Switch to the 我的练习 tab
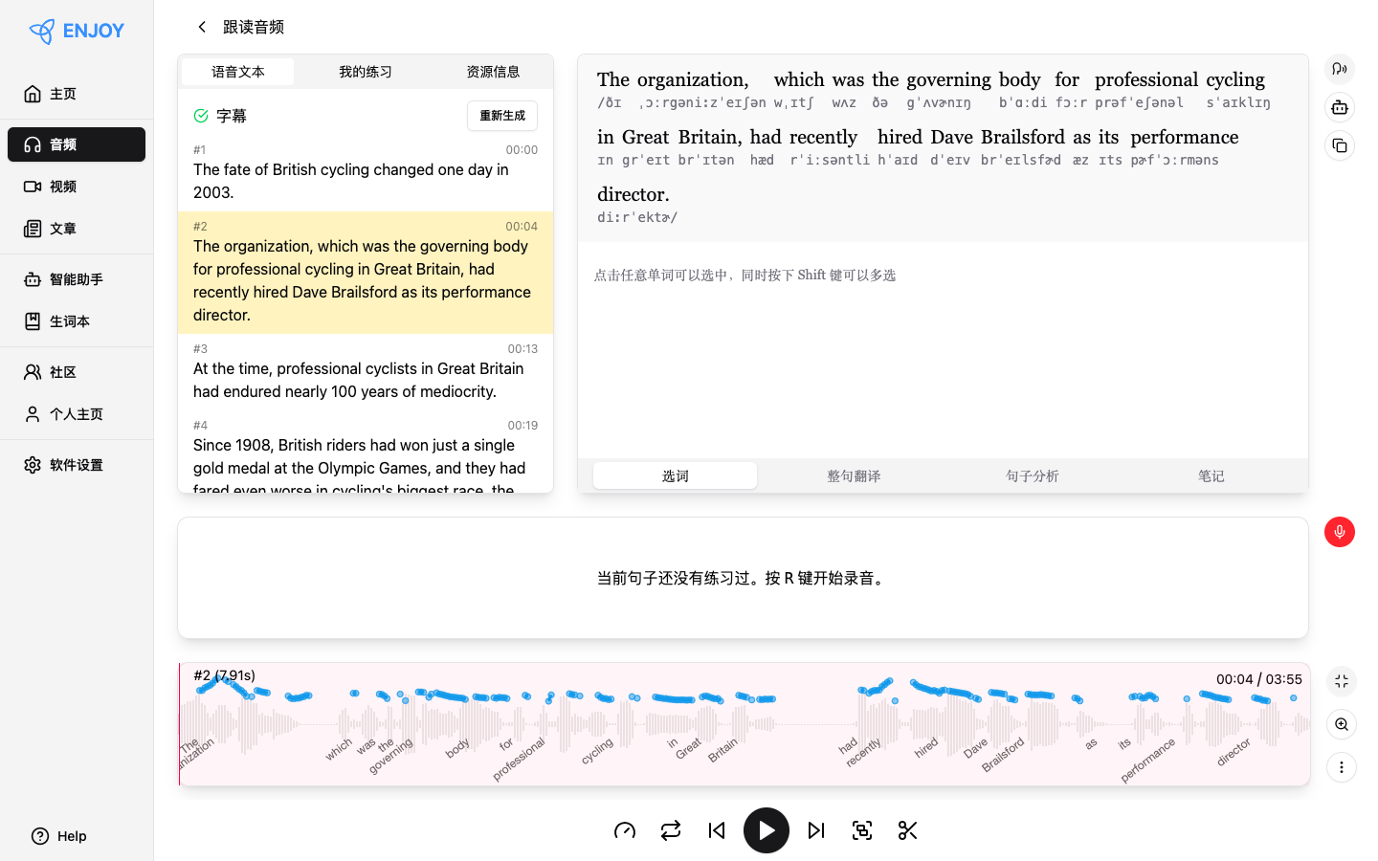Viewport: 1378px width, 861px height. (365, 72)
